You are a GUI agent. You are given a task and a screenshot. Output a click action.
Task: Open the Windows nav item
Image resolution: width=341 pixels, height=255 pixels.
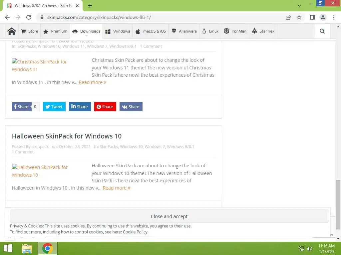click(x=118, y=31)
